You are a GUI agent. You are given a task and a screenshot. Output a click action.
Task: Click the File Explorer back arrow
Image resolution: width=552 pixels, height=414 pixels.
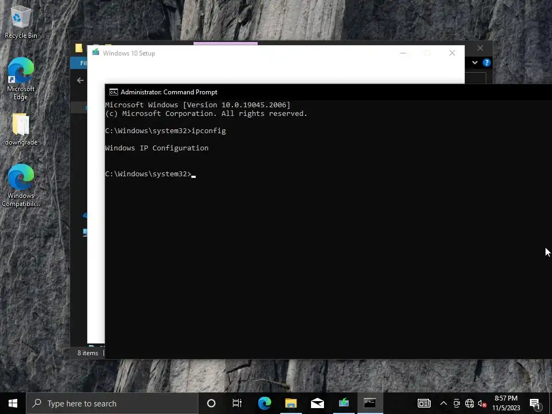click(80, 80)
